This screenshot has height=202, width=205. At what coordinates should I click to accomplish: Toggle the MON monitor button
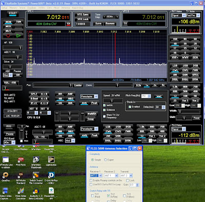click(8, 22)
